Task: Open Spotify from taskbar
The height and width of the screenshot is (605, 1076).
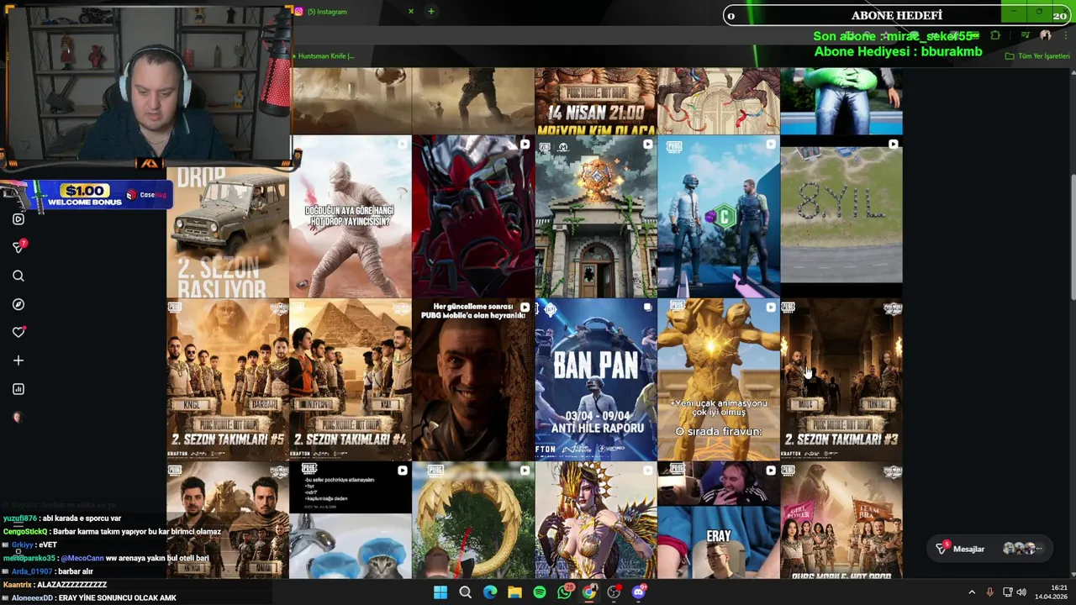Action: tap(540, 592)
